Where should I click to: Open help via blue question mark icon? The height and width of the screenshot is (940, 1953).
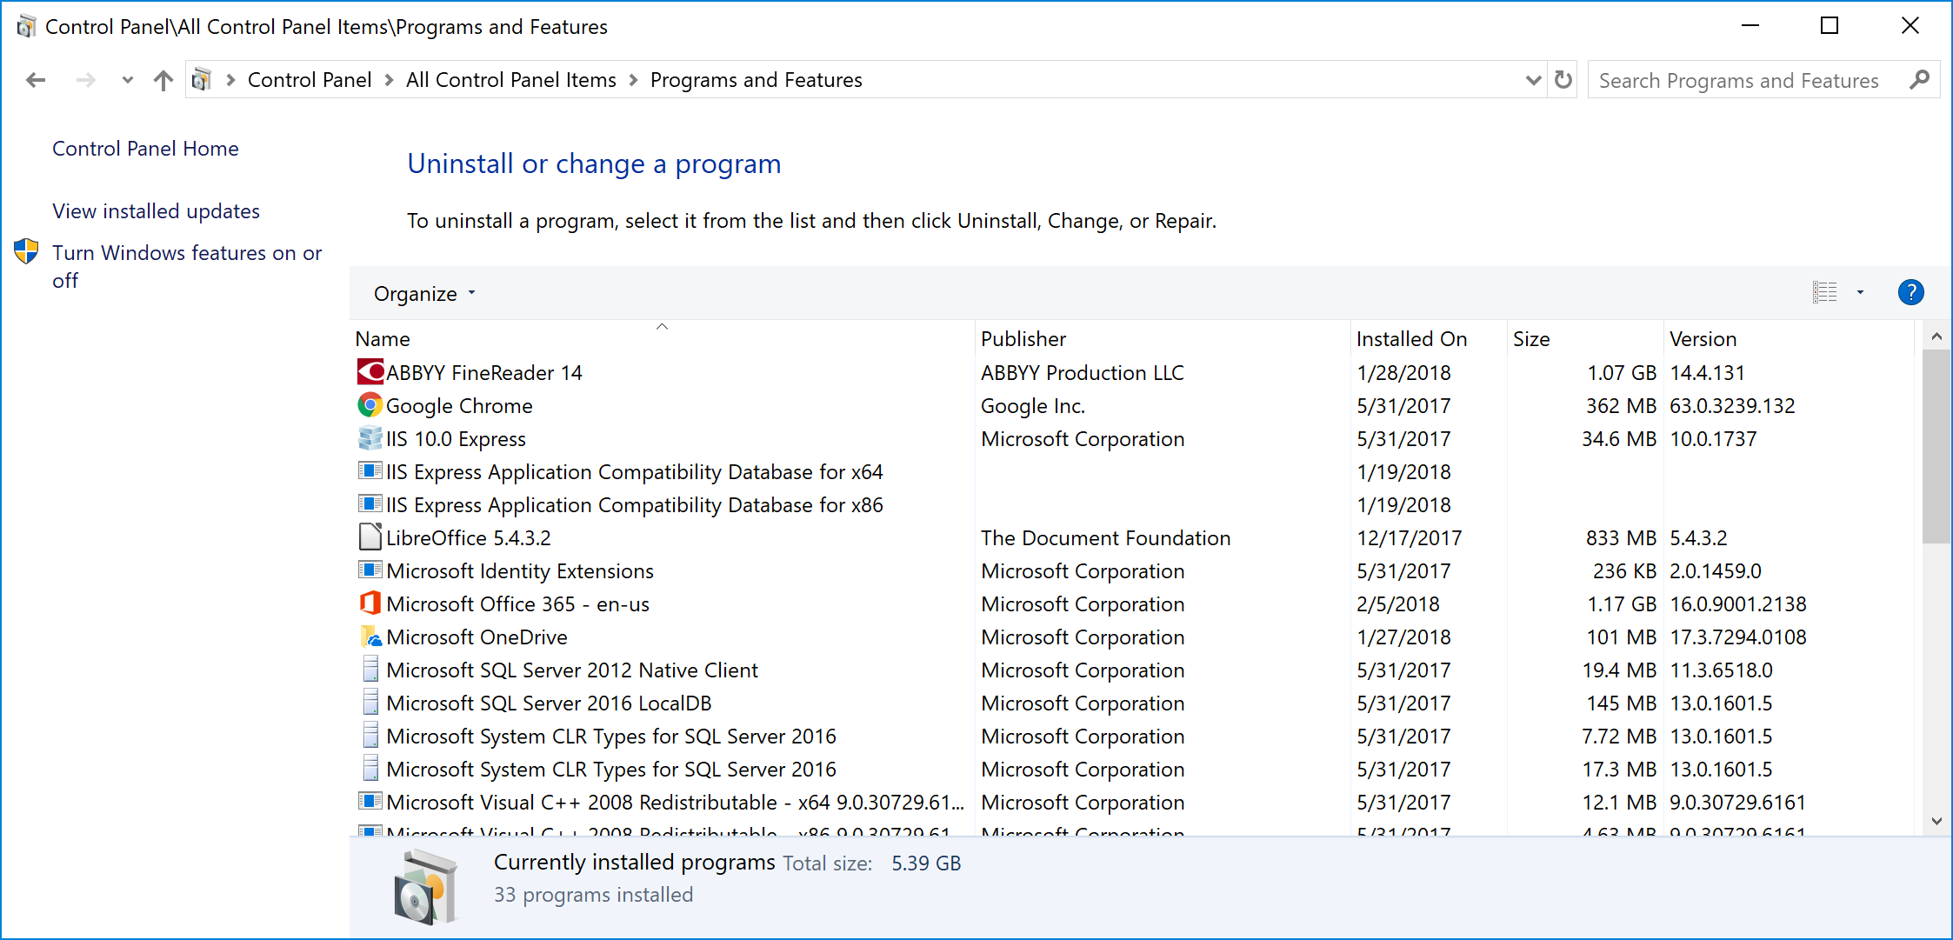(x=1910, y=293)
